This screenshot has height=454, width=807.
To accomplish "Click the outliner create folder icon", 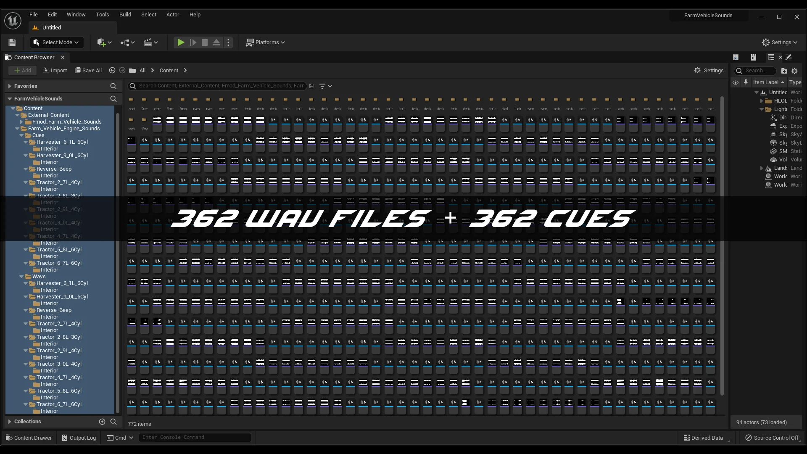I will tap(784, 71).
